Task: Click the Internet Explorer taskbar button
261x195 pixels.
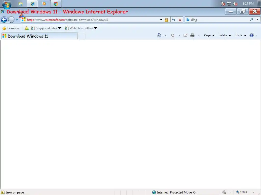Action: (x=32, y=4)
